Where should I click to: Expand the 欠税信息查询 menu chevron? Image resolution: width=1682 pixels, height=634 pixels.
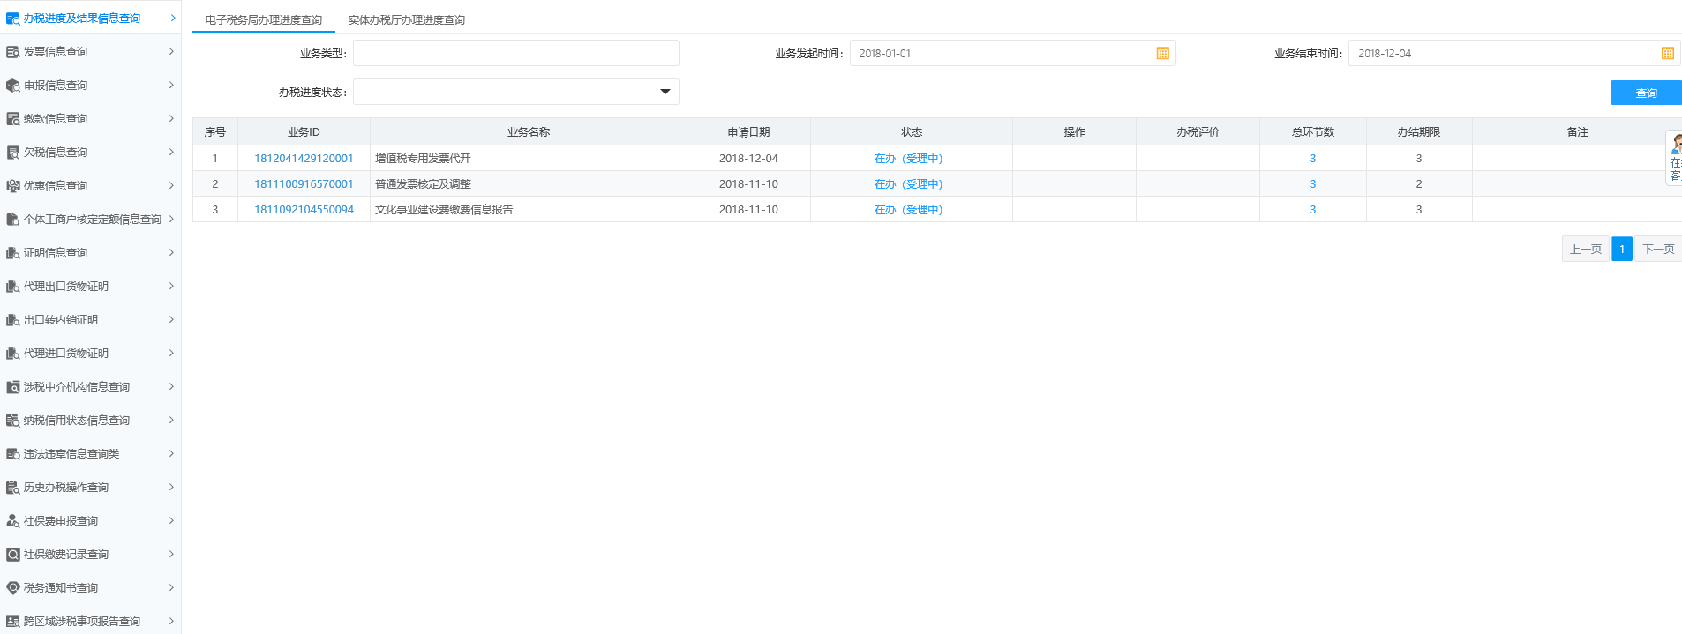[x=171, y=153]
